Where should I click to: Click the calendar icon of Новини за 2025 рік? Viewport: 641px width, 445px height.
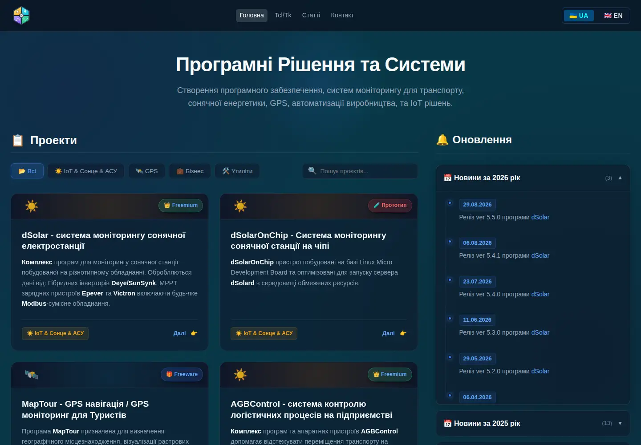(x=448, y=423)
